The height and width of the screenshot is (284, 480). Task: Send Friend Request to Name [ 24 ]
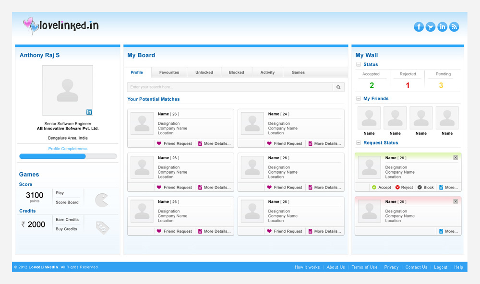285,143
